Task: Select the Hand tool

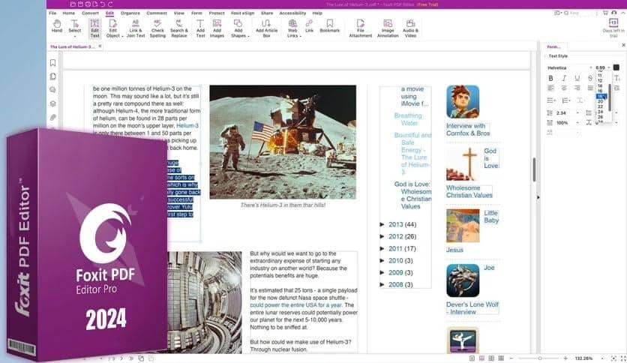Action: point(56,27)
